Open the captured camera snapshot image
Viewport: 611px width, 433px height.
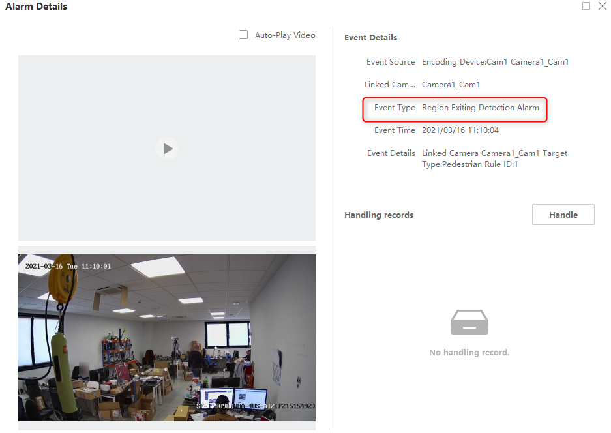(x=167, y=338)
